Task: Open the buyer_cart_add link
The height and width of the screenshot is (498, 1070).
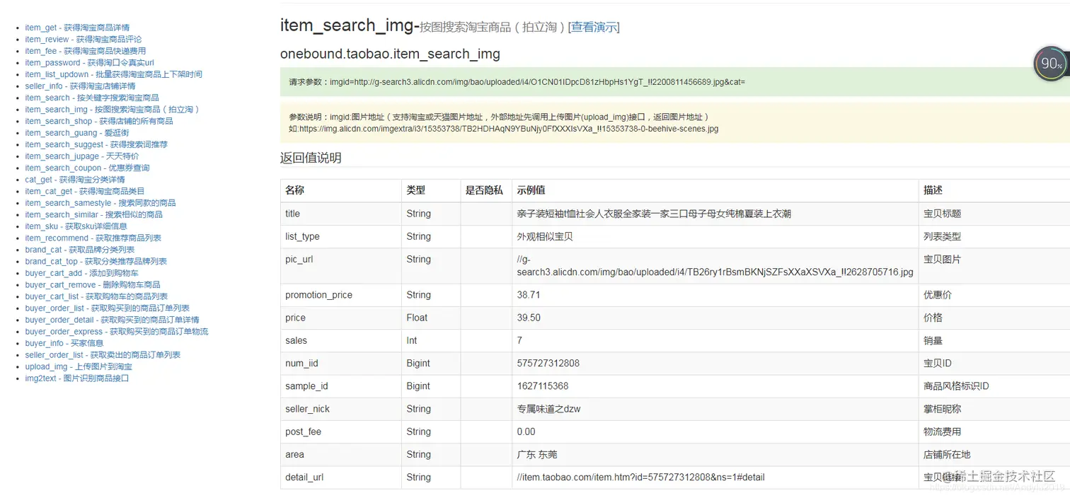Action: pyautogui.click(x=81, y=273)
